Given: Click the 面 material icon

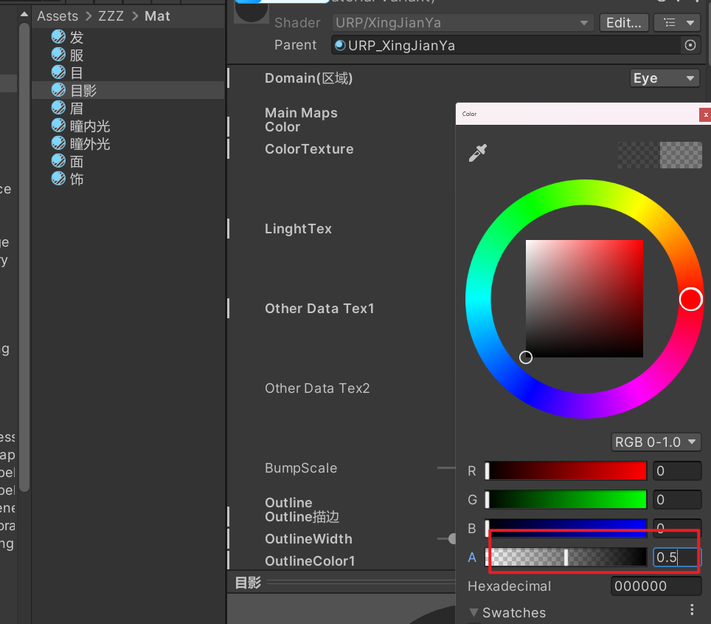Looking at the screenshot, I should (x=59, y=161).
